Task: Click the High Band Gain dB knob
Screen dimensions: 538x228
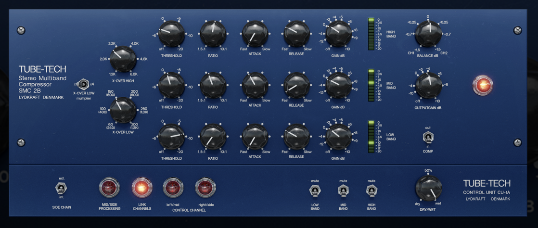Action: coord(339,34)
